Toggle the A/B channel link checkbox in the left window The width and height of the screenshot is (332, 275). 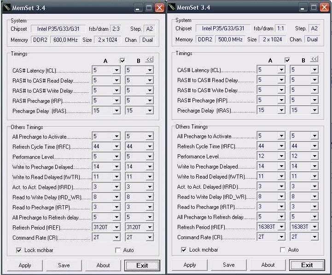tap(122, 61)
